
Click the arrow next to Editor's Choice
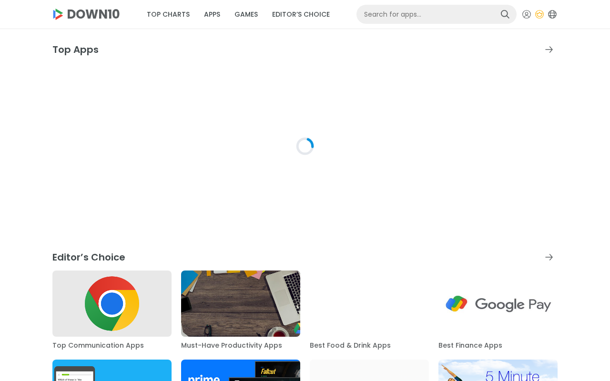(549, 257)
